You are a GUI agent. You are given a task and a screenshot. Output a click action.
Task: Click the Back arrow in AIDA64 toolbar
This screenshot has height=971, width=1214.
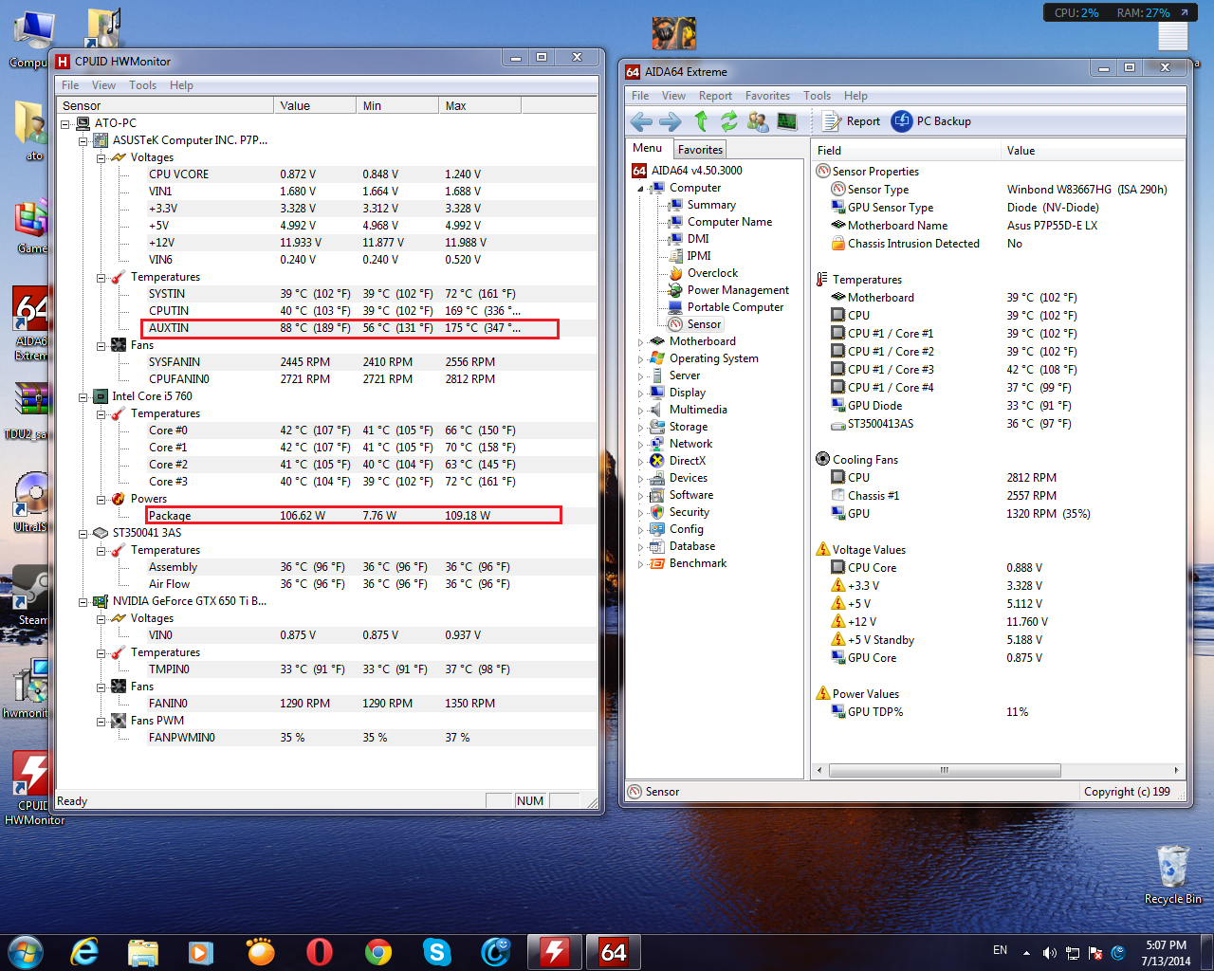coord(641,121)
